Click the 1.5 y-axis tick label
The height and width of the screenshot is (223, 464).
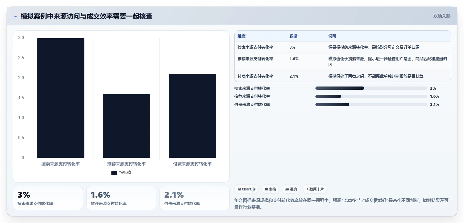coord(21,98)
